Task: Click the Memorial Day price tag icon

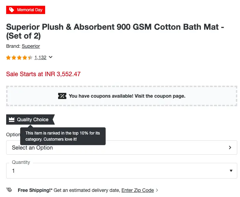Action: tap(12, 10)
